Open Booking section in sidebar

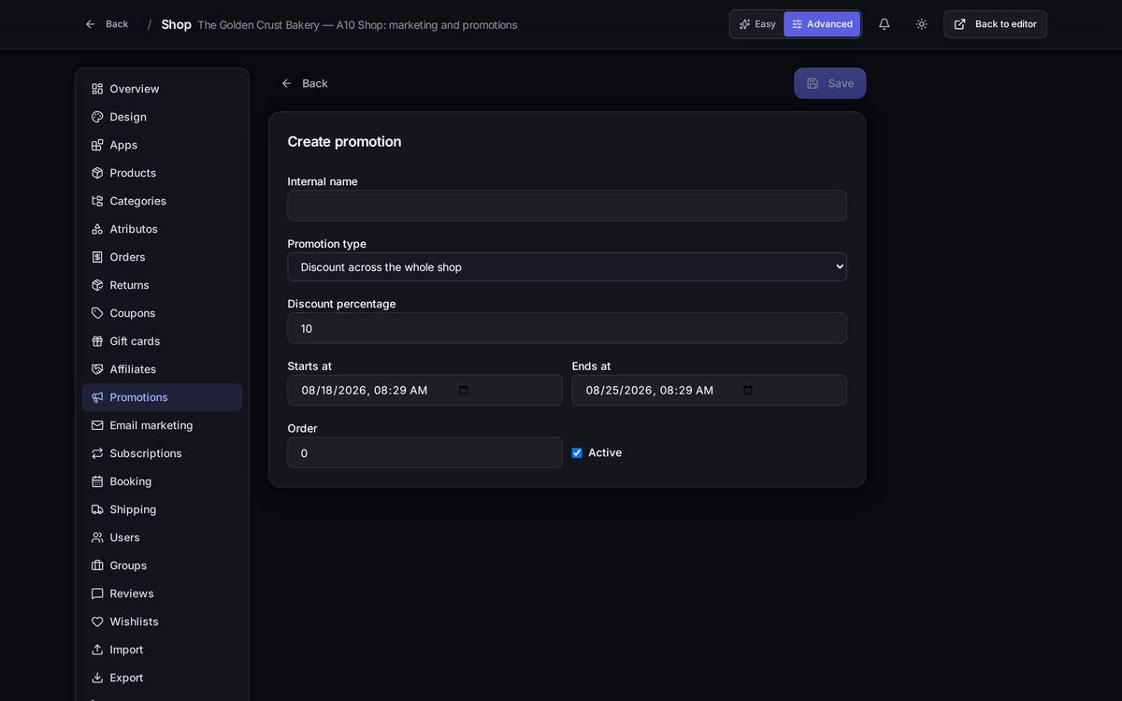tap(162, 481)
